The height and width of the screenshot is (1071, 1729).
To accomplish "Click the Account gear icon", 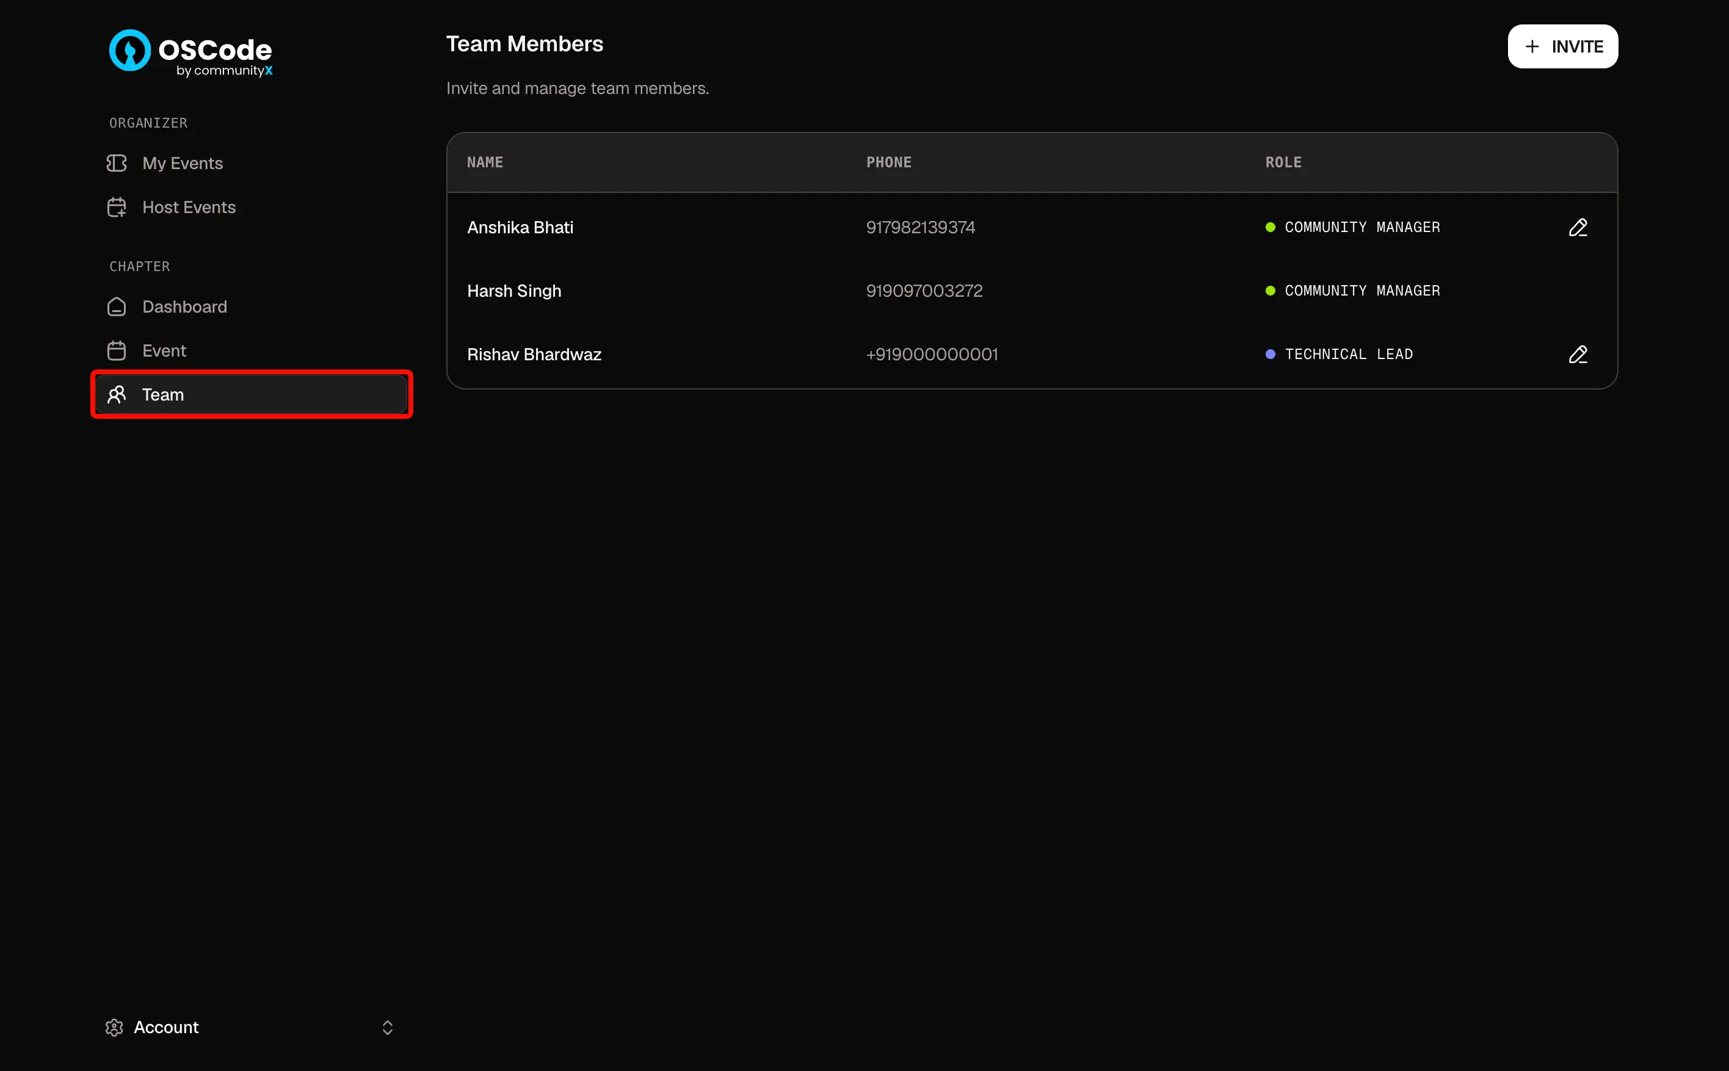I will (x=114, y=1027).
